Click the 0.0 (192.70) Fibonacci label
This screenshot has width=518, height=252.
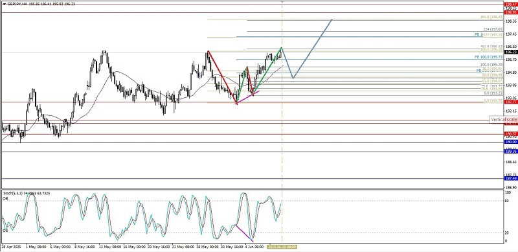pos(493,100)
